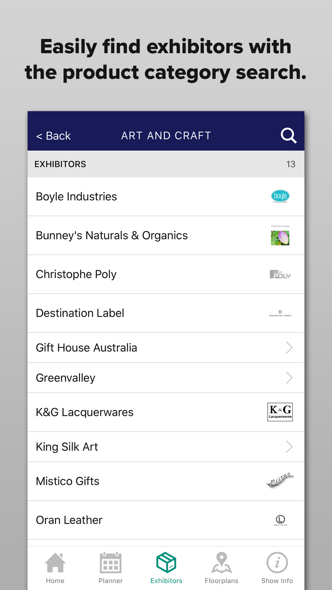Image resolution: width=332 pixels, height=590 pixels.
Task: Open the search magnifier icon
Action: coord(289,135)
